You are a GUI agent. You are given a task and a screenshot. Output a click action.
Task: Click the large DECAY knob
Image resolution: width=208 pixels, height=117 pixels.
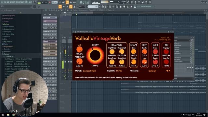[x=95, y=55]
